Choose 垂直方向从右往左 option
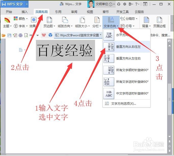 [x=127, y=47]
